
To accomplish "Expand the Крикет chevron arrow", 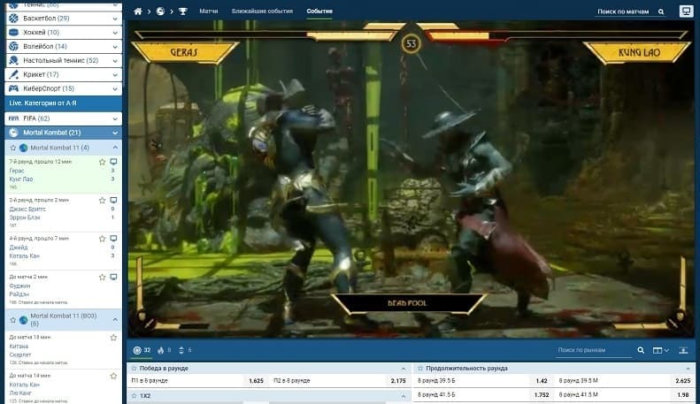I will point(115,75).
